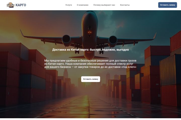Click the Доставка из Китая карго headline
Image resolution: width=181 pixels, height=120 pixels.
[90, 49]
